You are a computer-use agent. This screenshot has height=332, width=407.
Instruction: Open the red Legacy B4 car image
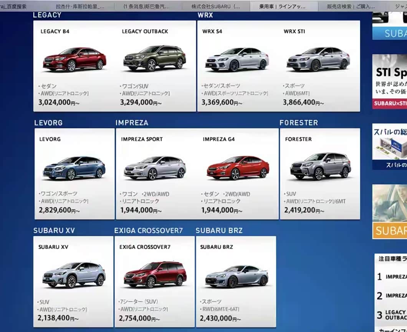74,59
